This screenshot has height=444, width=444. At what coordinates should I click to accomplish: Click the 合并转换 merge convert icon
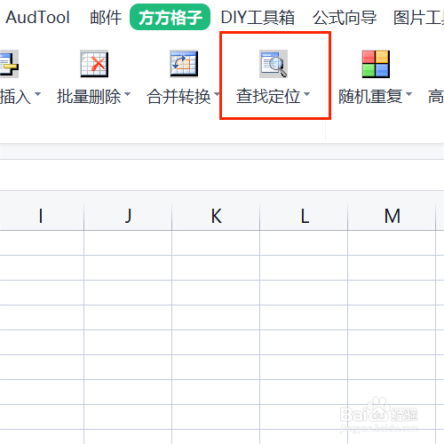tap(184, 64)
